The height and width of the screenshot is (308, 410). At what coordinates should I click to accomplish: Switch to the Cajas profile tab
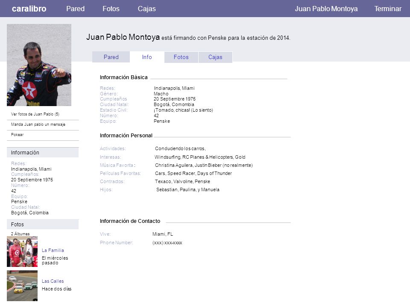[215, 57]
